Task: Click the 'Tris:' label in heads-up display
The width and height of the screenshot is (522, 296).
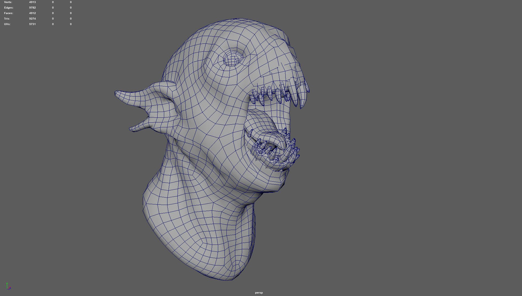Action: pyautogui.click(x=7, y=19)
